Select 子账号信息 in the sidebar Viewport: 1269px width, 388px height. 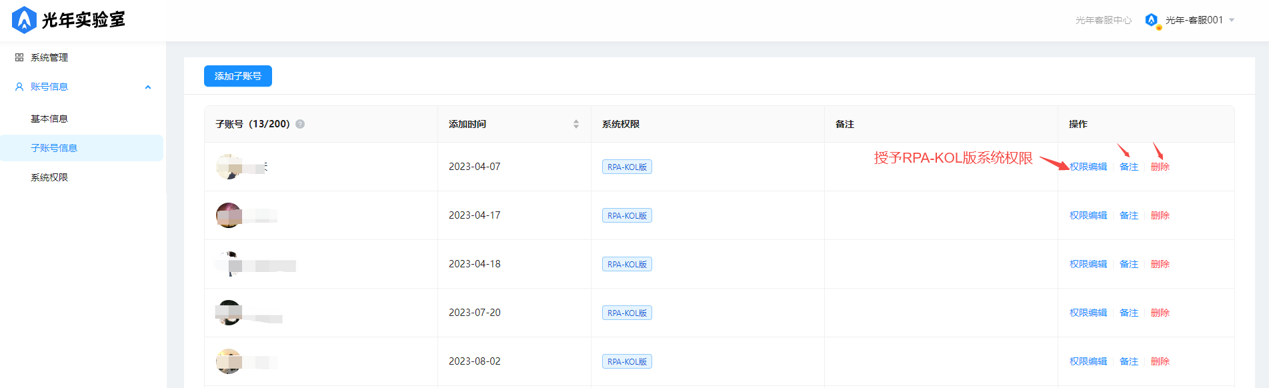[x=54, y=148]
